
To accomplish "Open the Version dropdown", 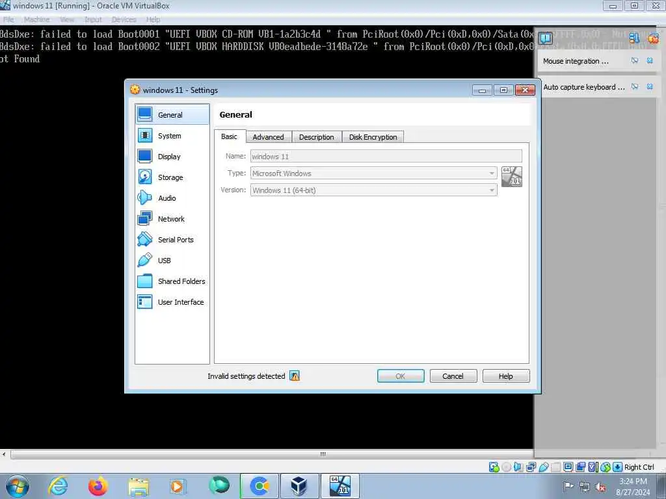I will [x=374, y=190].
